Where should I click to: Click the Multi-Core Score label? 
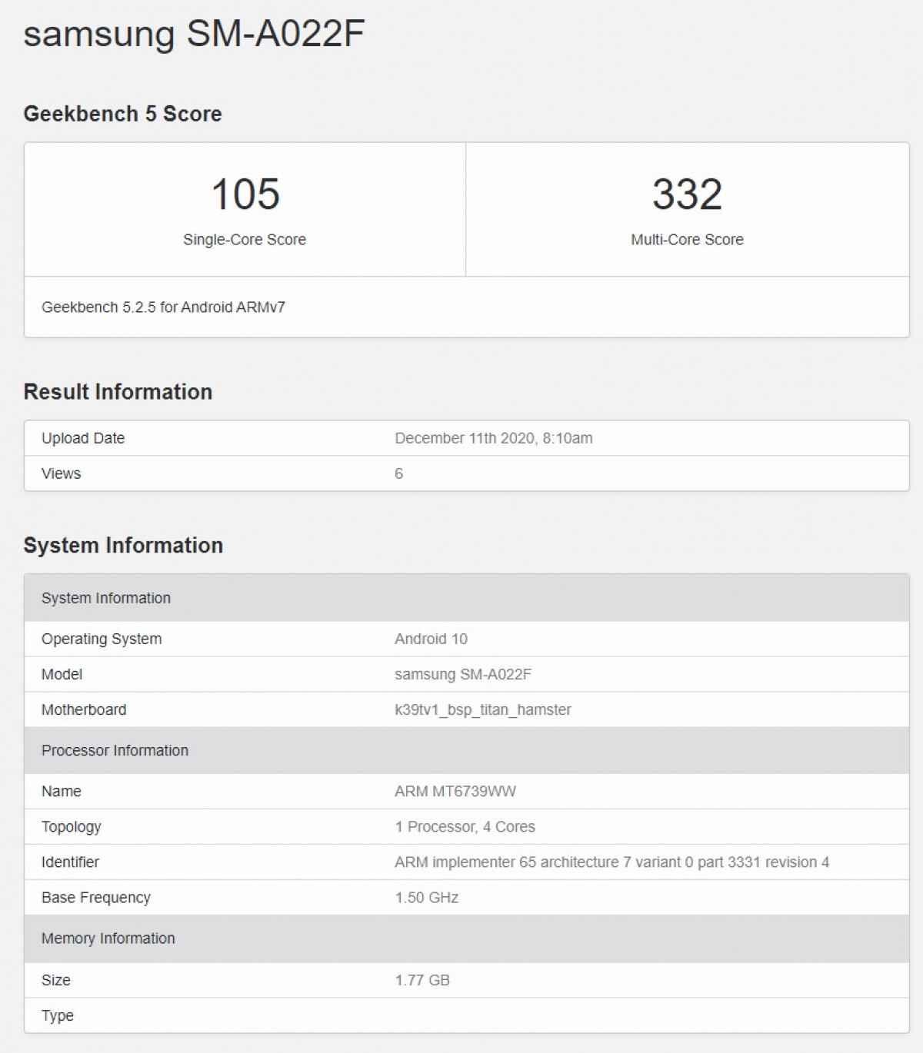687,240
